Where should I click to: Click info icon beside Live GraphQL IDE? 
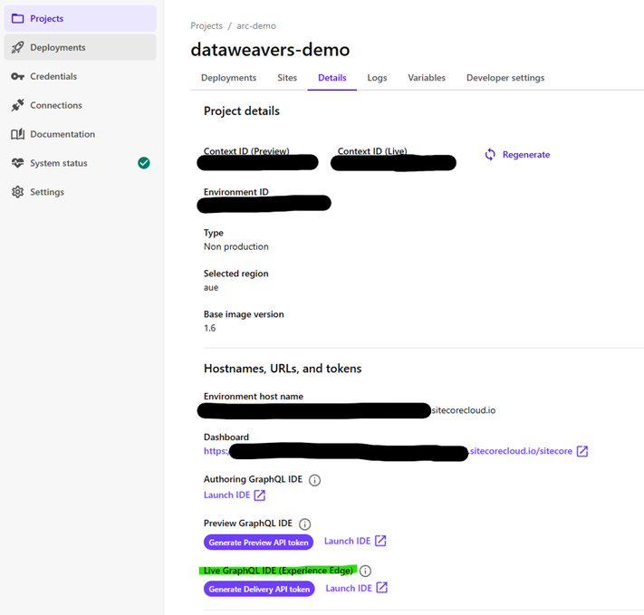(366, 571)
